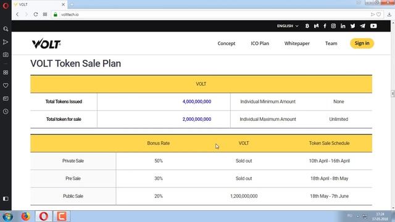The height and width of the screenshot is (222, 395).
Task: Open the Medium social icon
Action: pos(316,26)
